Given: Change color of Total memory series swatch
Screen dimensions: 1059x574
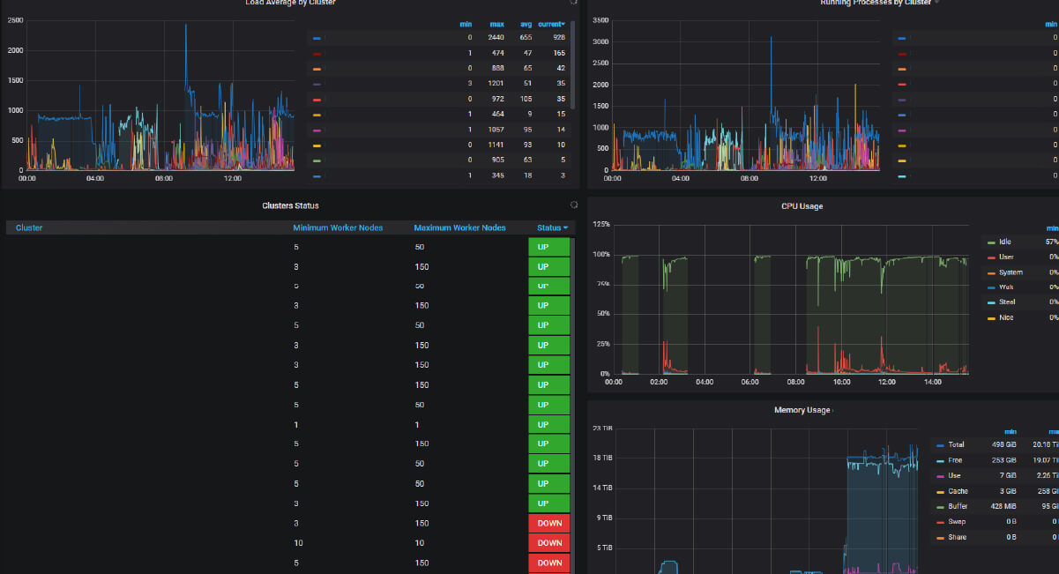Looking at the screenshot, I should click(940, 445).
